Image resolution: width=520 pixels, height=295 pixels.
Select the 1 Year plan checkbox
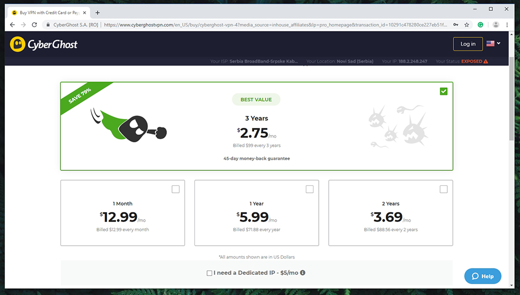309,189
